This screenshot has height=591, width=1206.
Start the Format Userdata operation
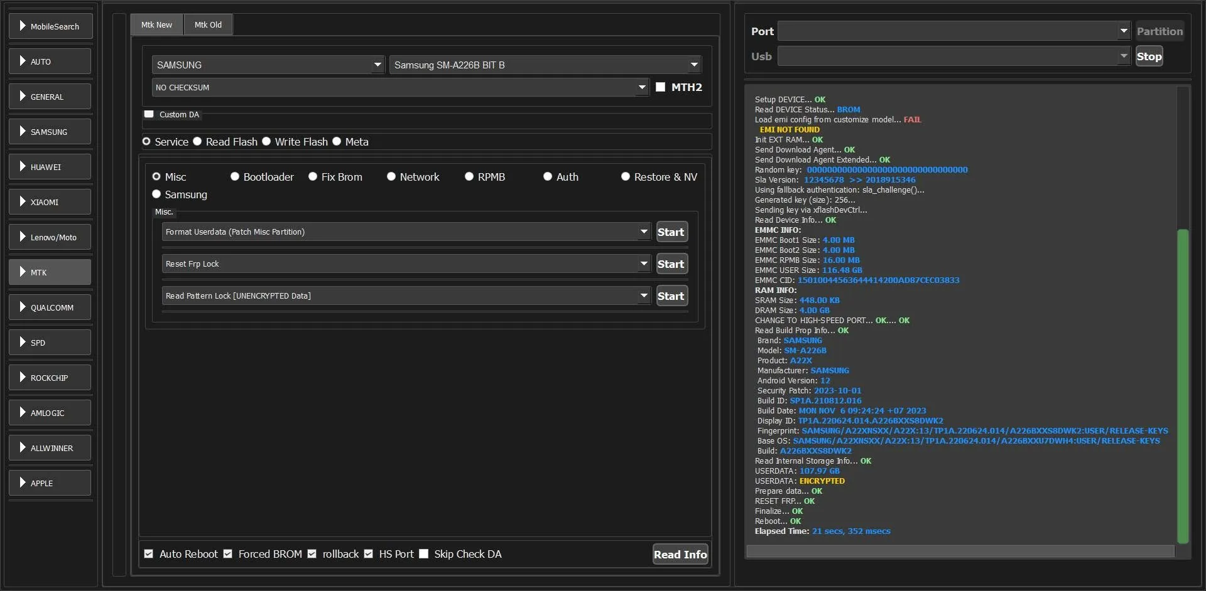[x=671, y=232]
